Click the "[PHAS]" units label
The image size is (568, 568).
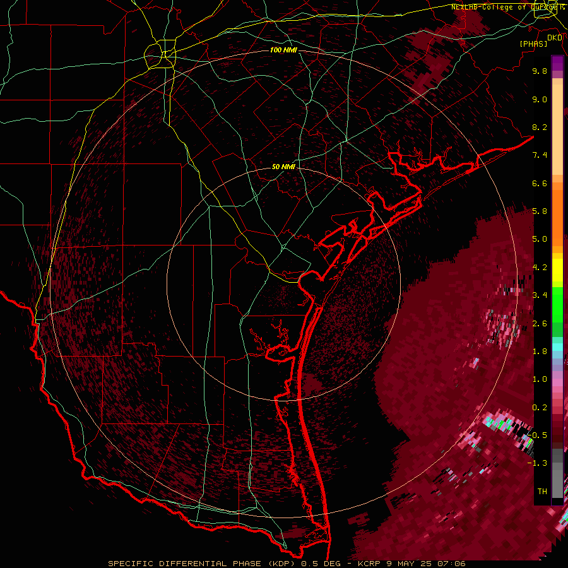pos(533,44)
